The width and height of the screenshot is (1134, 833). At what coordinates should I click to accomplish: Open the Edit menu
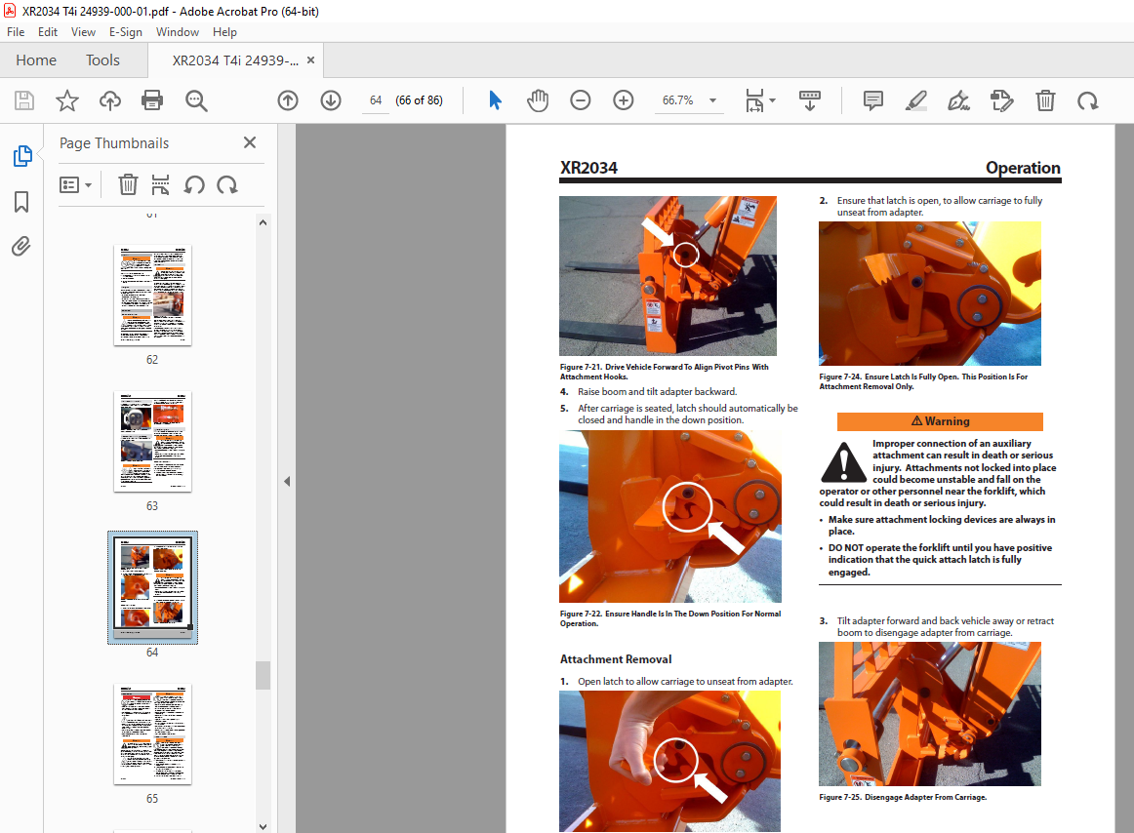point(48,32)
